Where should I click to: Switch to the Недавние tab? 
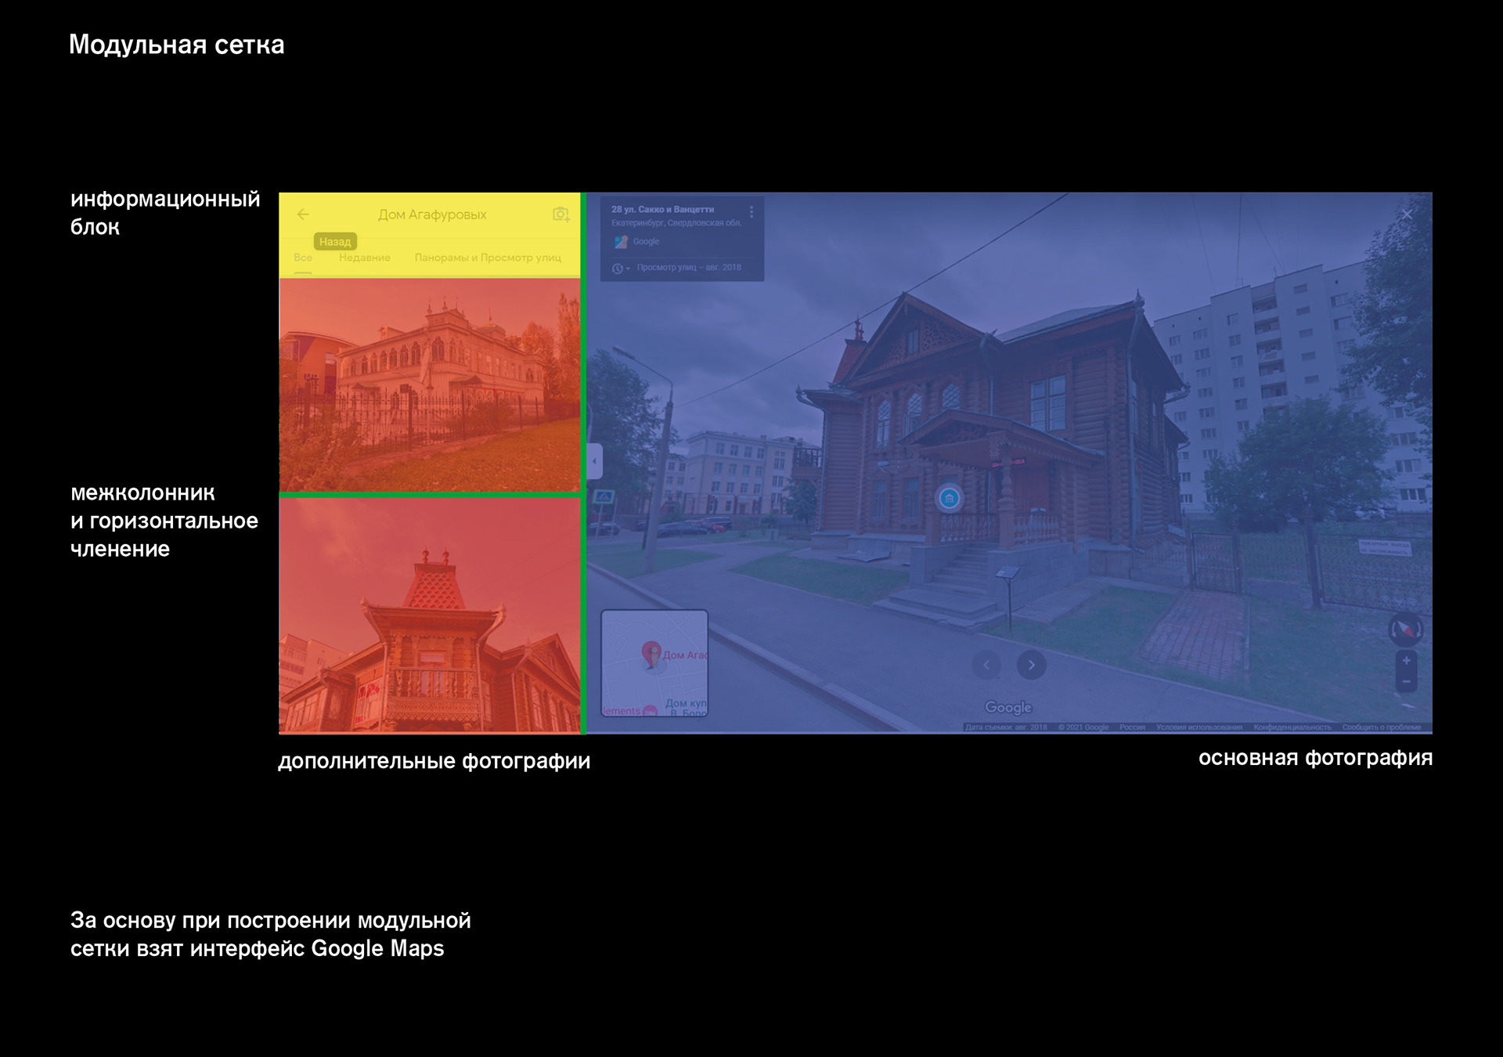tap(364, 258)
